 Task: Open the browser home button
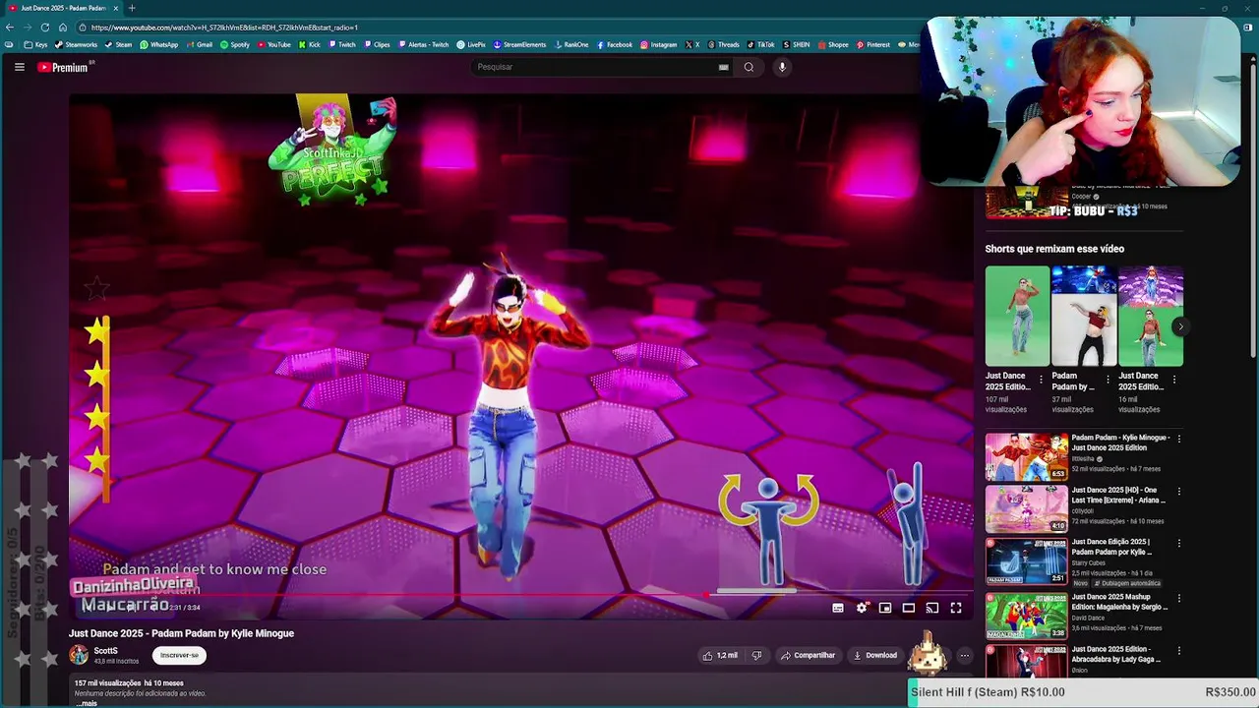pyautogui.click(x=63, y=28)
